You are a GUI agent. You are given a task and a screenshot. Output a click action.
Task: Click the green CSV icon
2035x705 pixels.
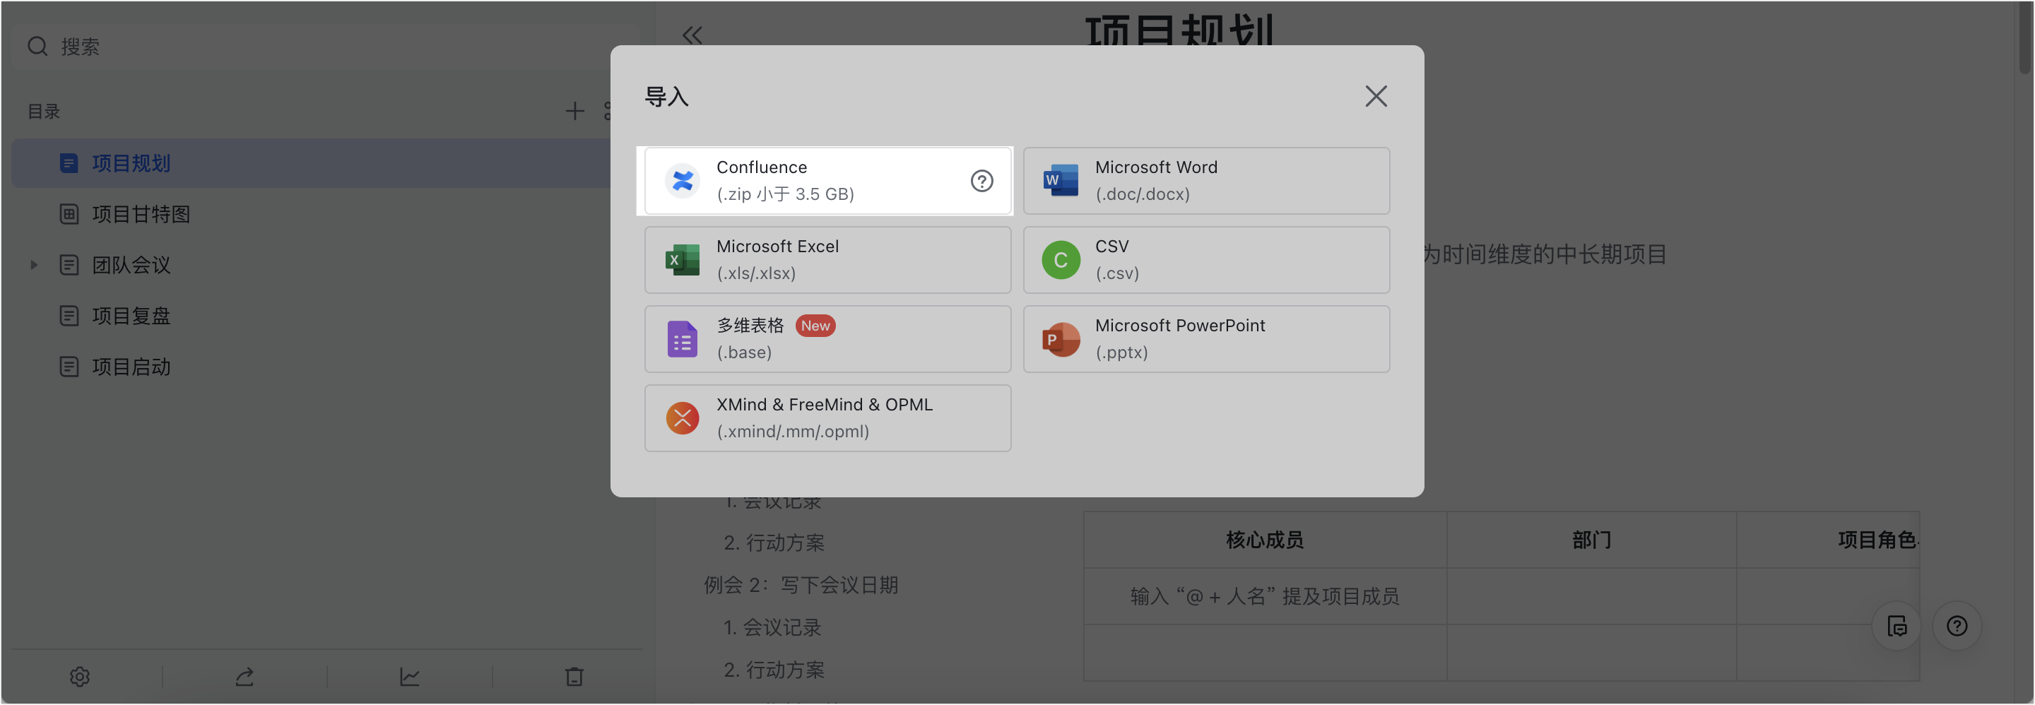tap(1060, 260)
